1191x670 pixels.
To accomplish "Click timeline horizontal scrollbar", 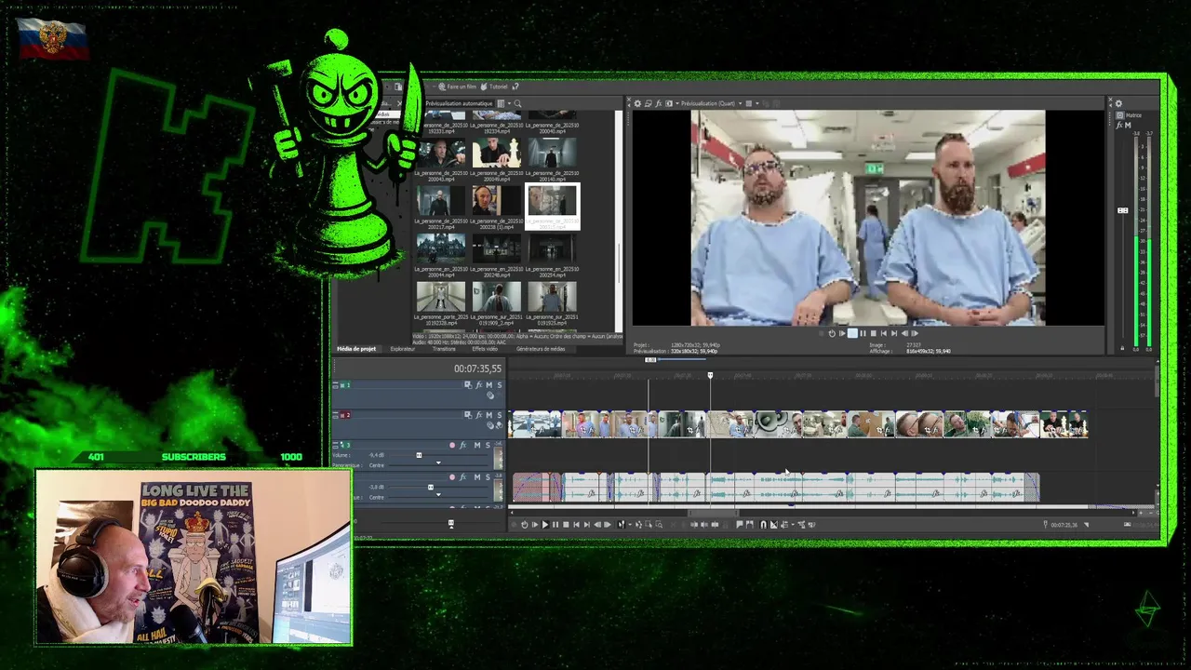I will click(713, 513).
